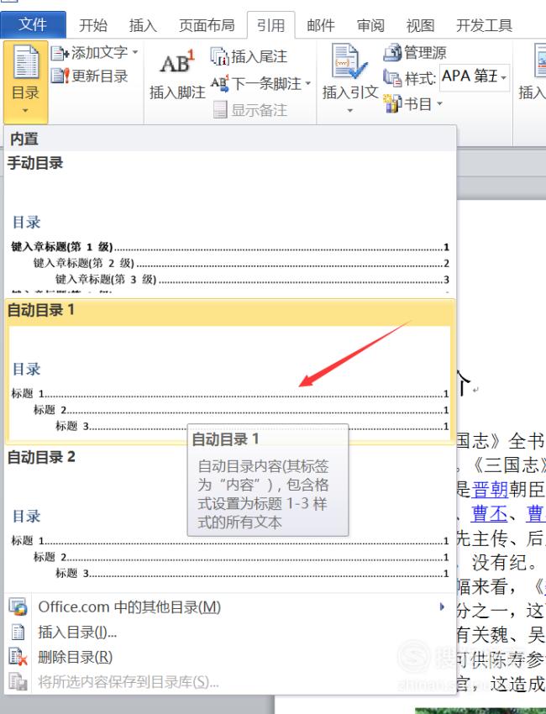
Task: Click the 删除目录 icon with red X
Action: (x=18, y=657)
